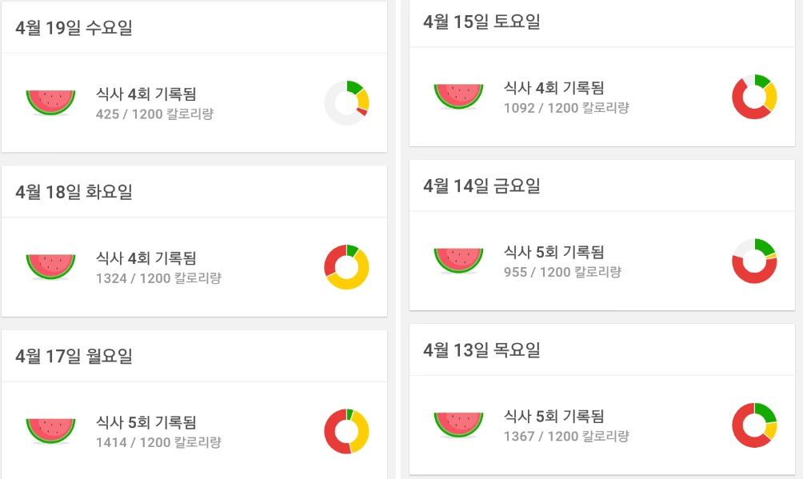Open the donut chart for 4월 13일 목요일

point(754,425)
